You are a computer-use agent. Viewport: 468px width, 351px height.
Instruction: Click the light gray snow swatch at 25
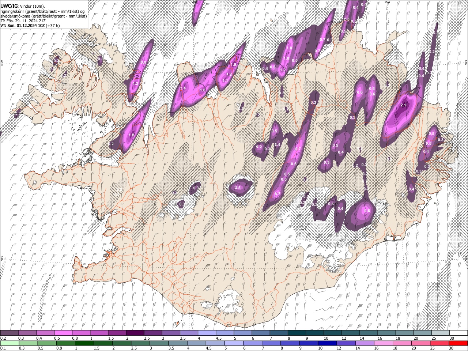(440, 333)
